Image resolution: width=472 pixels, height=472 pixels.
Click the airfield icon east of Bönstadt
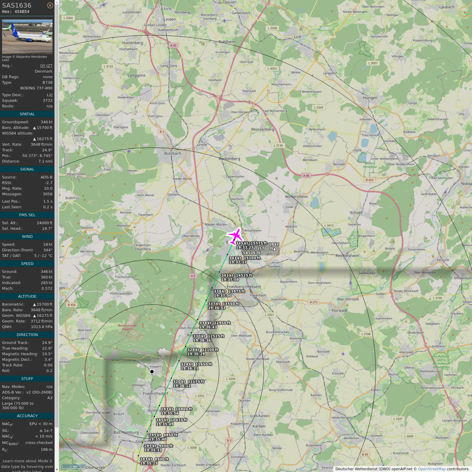click(343, 354)
